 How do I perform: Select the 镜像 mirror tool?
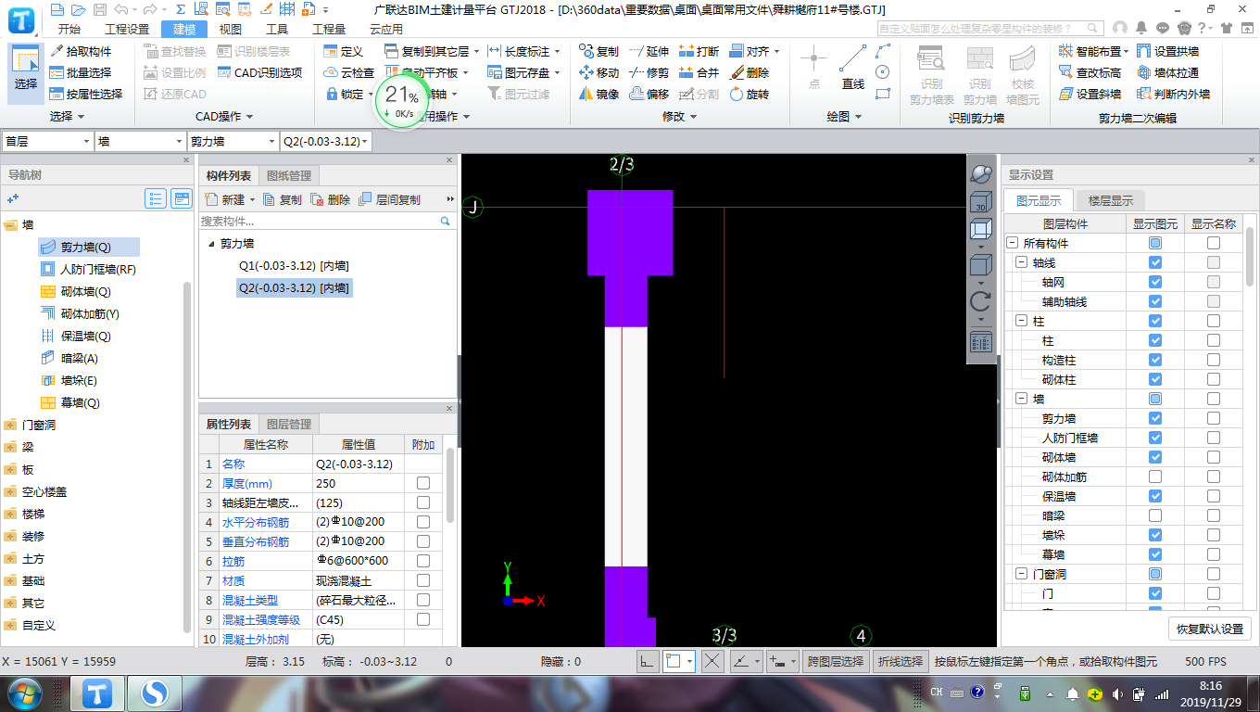tap(598, 94)
